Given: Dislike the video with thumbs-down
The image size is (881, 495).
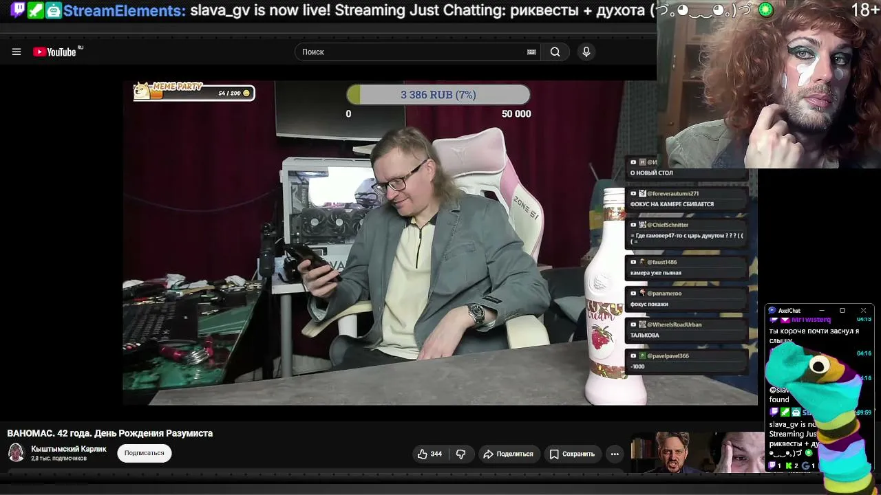Looking at the screenshot, I should coord(461,454).
